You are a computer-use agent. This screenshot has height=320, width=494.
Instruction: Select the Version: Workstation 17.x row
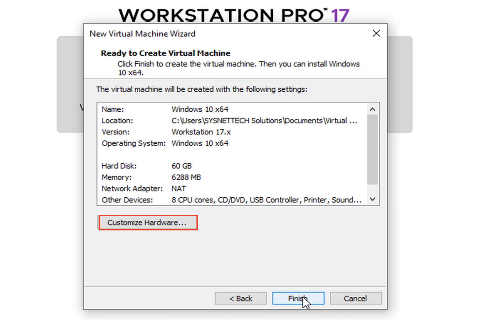pos(231,132)
